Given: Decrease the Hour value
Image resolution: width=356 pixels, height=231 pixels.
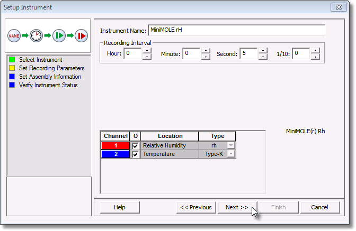Looking at the screenshot, I should 147,57.
